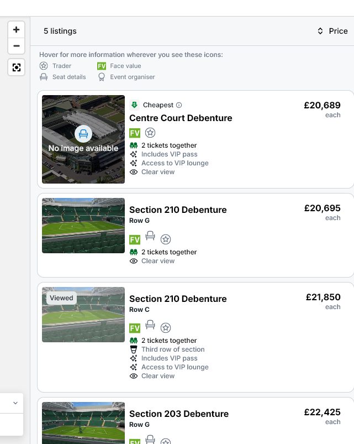The width and height of the screenshot is (354, 444).
Task: Click the seat details icon on Section 210 Row C
Action: pyautogui.click(x=150, y=325)
